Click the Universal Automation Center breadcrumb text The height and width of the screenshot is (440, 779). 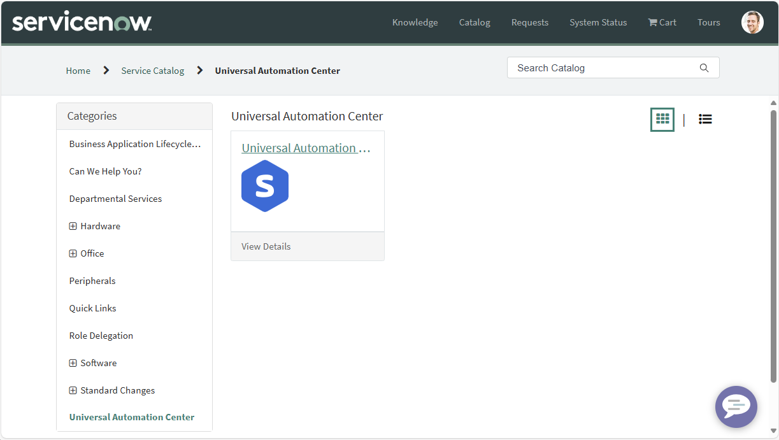[x=278, y=71]
